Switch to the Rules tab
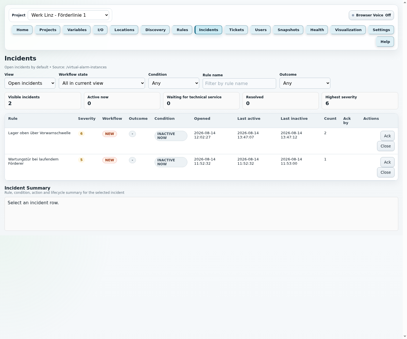Image resolution: width=407 pixels, height=339 pixels. tap(182, 30)
